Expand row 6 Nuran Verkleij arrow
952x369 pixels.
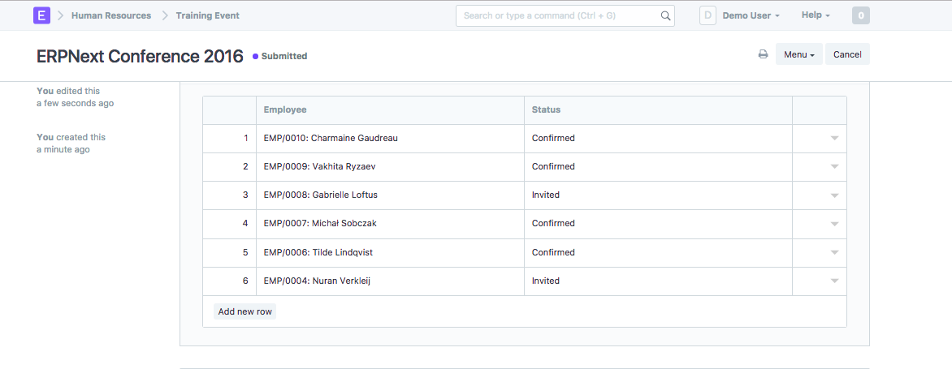tap(834, 281)
